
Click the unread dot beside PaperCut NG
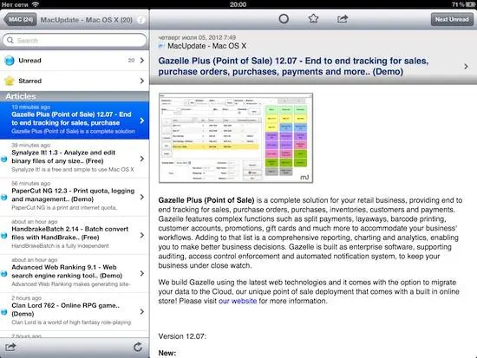(4, 198)
